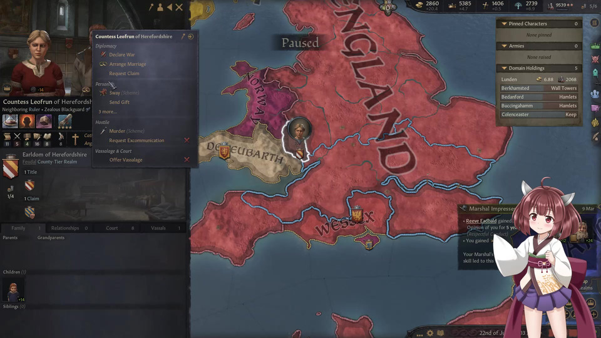Click the child portrait under Children
601x338 pixels.
13,290
